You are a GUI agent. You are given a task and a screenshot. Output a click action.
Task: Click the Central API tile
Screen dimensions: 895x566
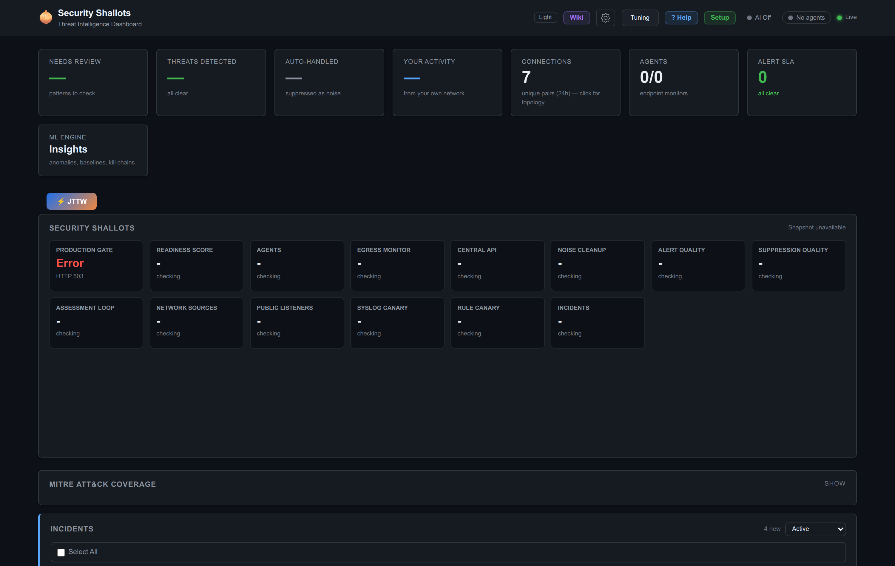498,265
